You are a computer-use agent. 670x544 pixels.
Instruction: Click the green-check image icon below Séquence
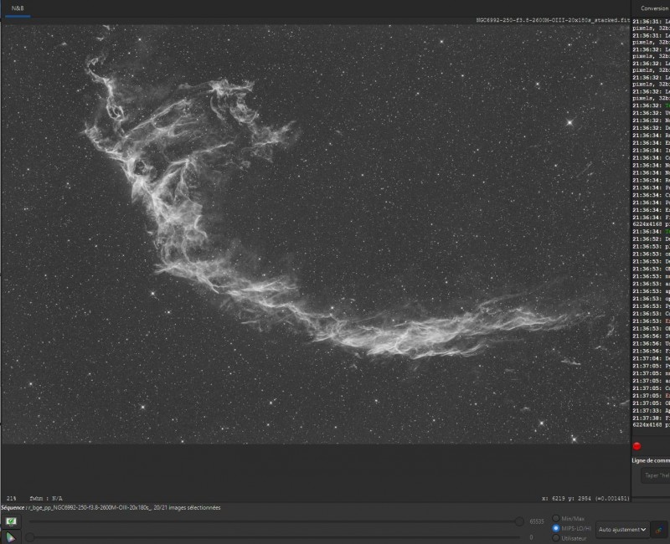click(11, 521)
